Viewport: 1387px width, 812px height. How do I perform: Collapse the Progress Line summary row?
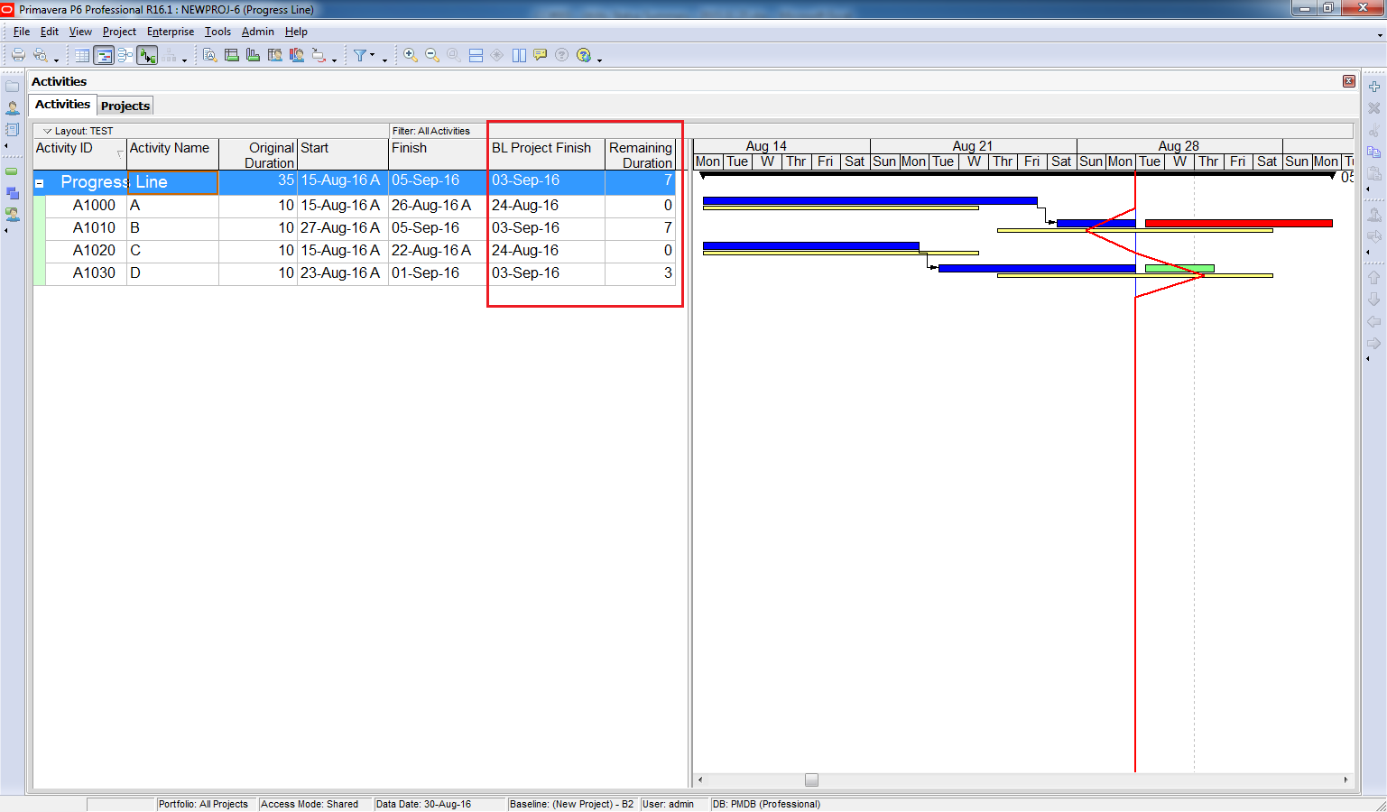click(38, 181)
